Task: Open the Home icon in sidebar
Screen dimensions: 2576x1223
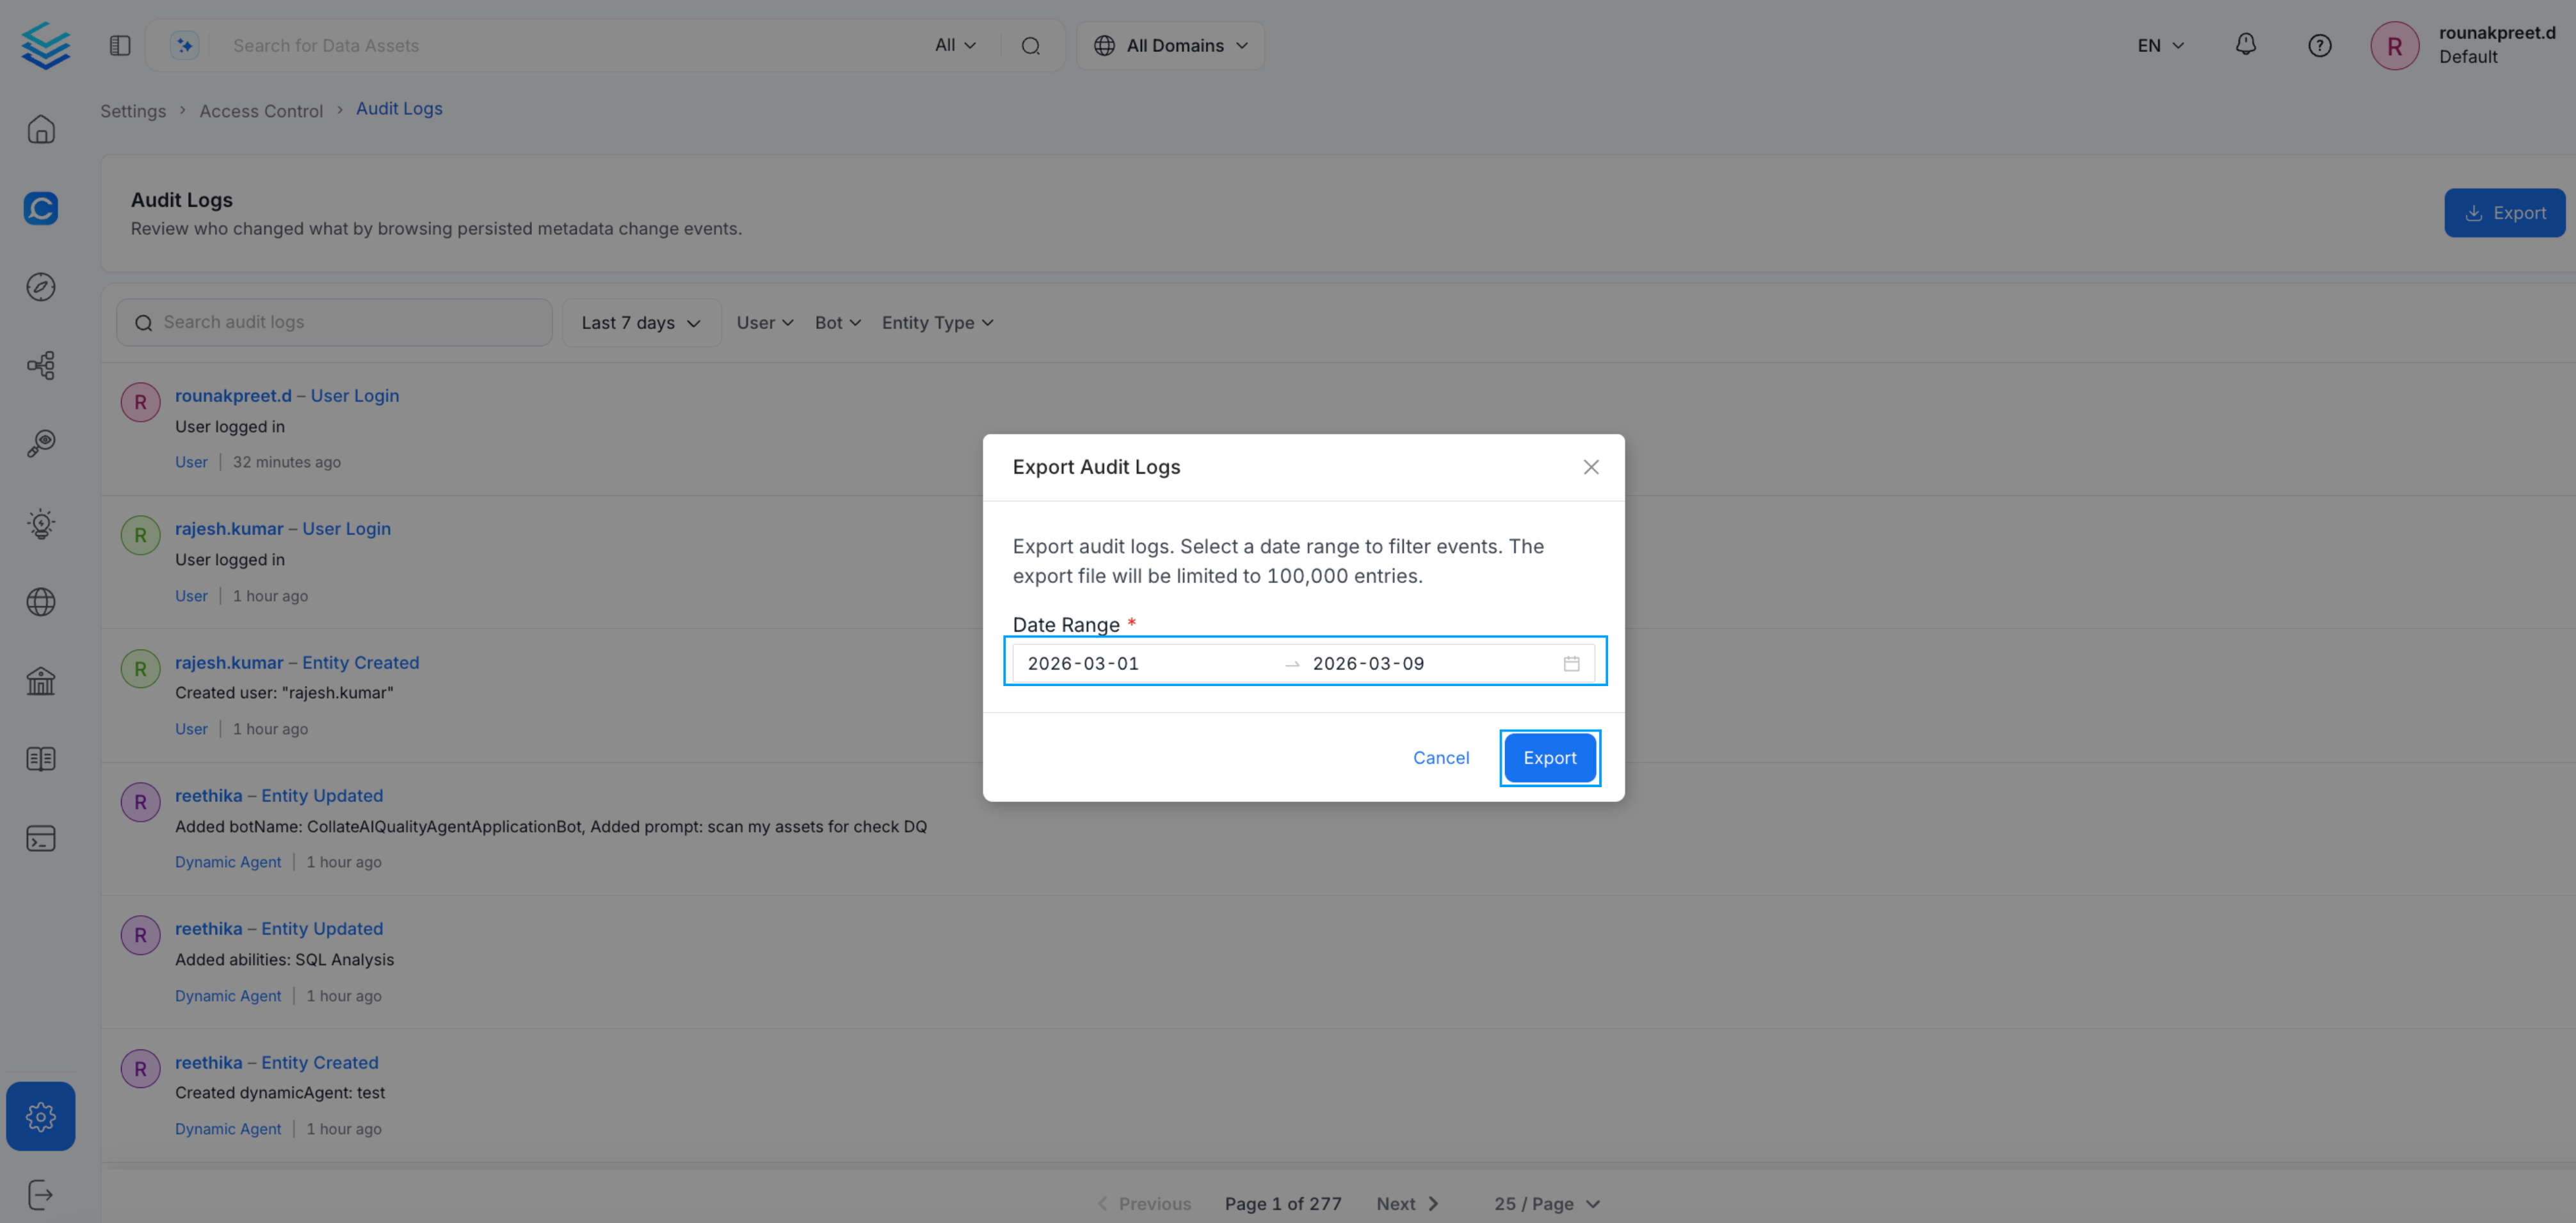Action: point(41,129)
